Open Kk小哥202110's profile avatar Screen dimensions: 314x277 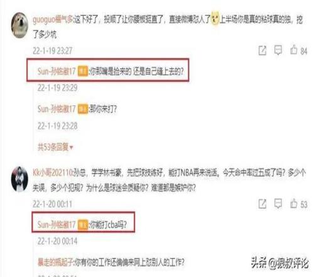tap(19, 179)
